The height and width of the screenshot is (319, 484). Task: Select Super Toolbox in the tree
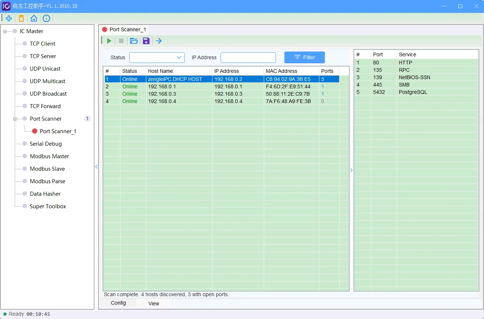tap(48, 206)
